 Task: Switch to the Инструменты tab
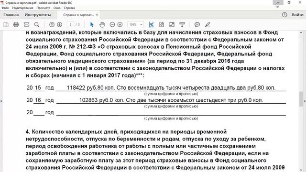(38, 15)
